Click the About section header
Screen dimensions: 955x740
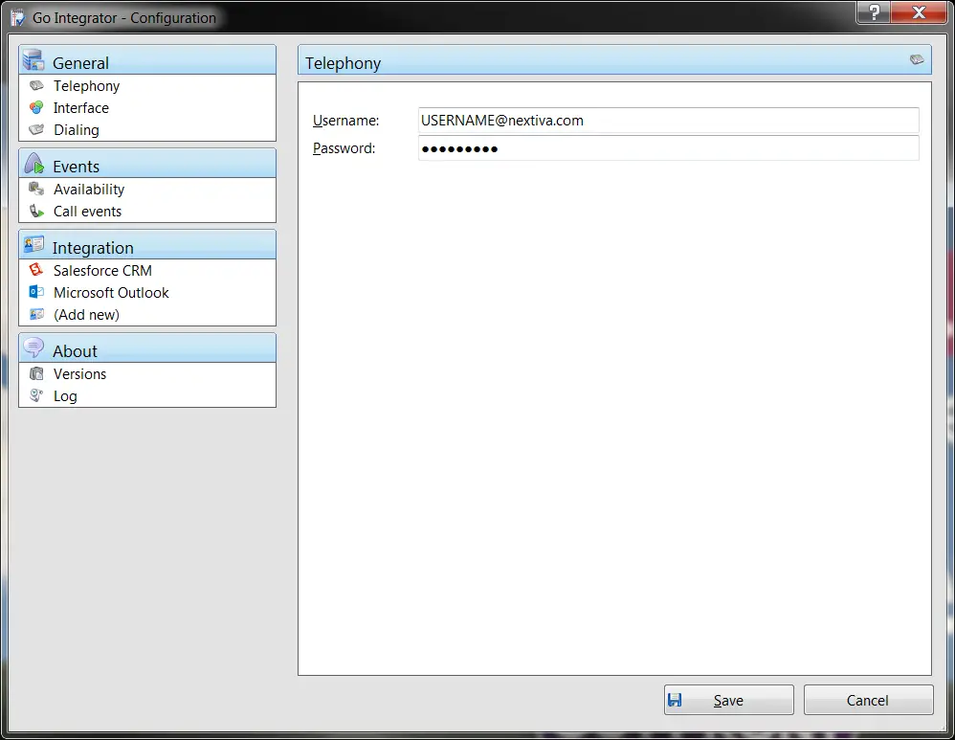tap(147, 348)
